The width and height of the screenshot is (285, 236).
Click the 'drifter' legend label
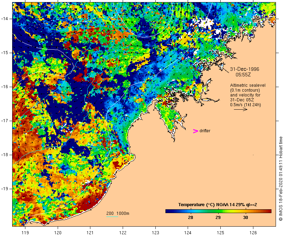205,131
